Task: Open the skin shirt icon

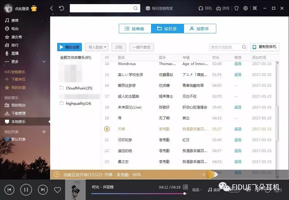Action: coord(236,8)
